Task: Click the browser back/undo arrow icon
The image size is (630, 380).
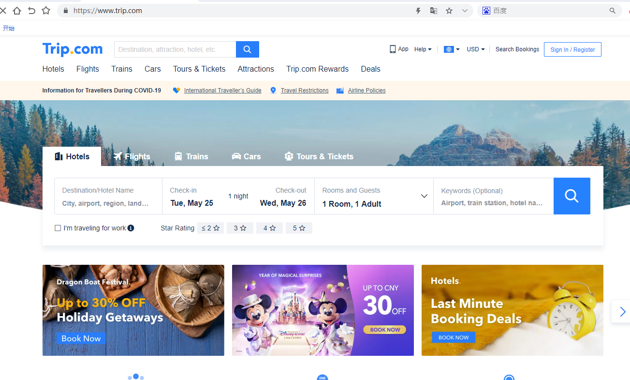Action: (31, 11)
